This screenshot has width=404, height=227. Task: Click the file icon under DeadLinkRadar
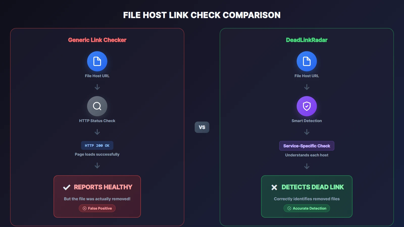pyautogui.click(x=307, y=61)
